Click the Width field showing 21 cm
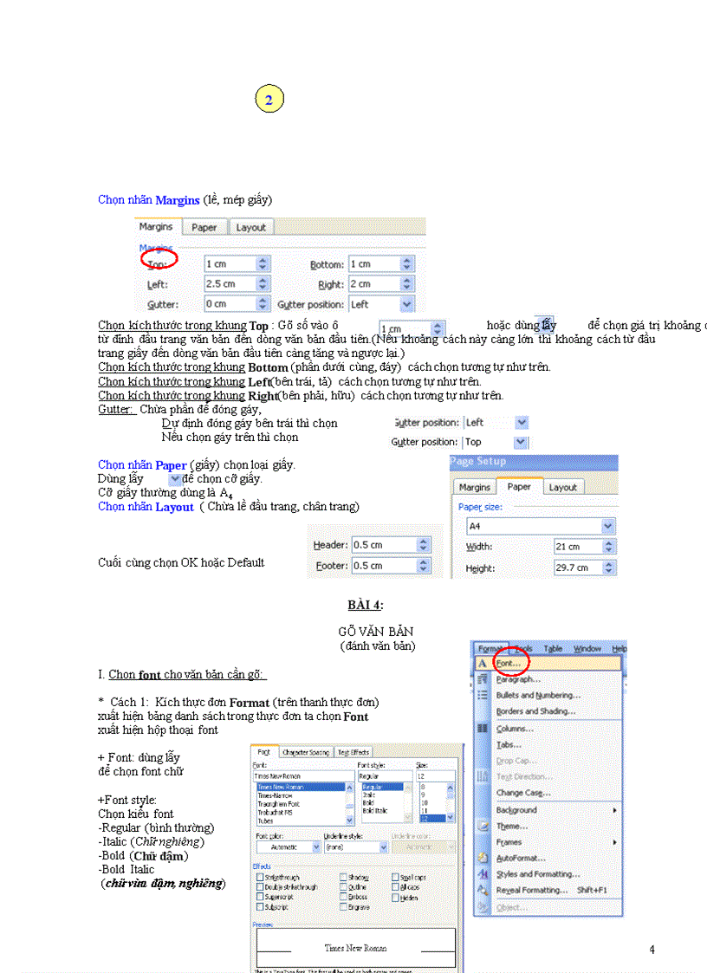Viewport: 707px width, 973px height. point(581,547)
